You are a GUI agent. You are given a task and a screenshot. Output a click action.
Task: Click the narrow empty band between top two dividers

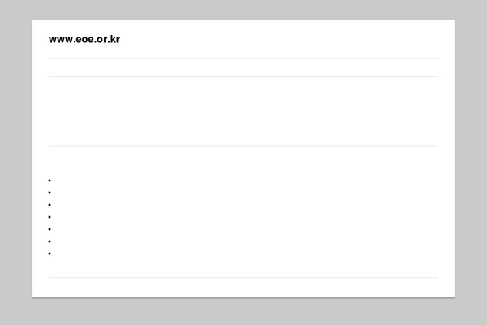pos(243,67)
